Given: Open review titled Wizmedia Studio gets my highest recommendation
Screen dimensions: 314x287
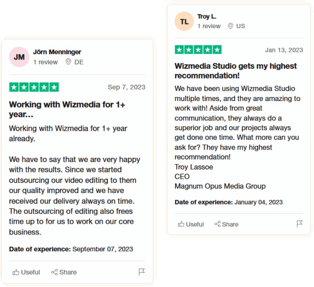Looking at the screenshot, I should 235,71.
